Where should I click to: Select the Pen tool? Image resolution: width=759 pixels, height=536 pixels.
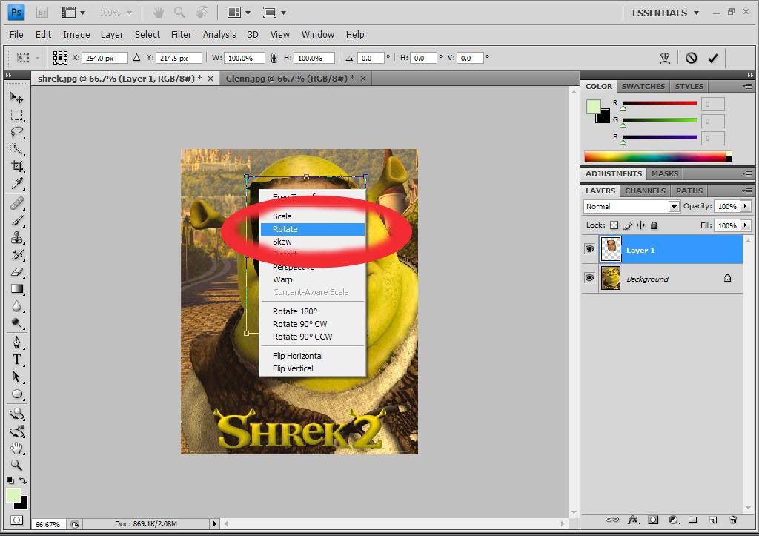[x=17, y=343]
